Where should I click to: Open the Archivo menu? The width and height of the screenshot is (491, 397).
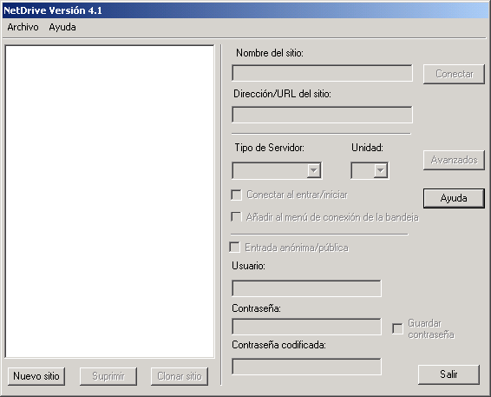(x=23, y=27)
